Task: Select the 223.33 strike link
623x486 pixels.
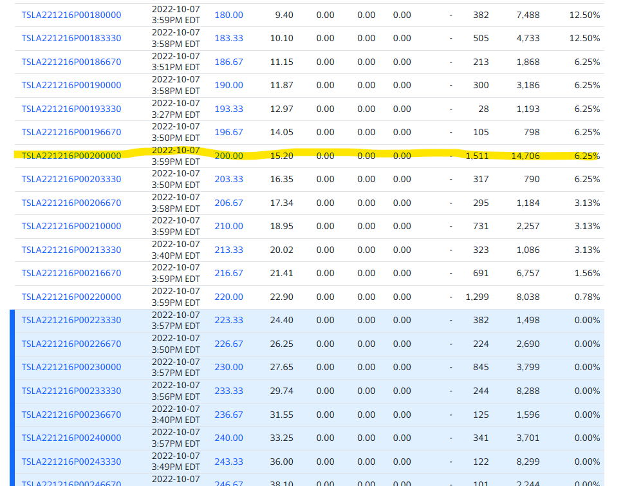Action: coord(229,321)
